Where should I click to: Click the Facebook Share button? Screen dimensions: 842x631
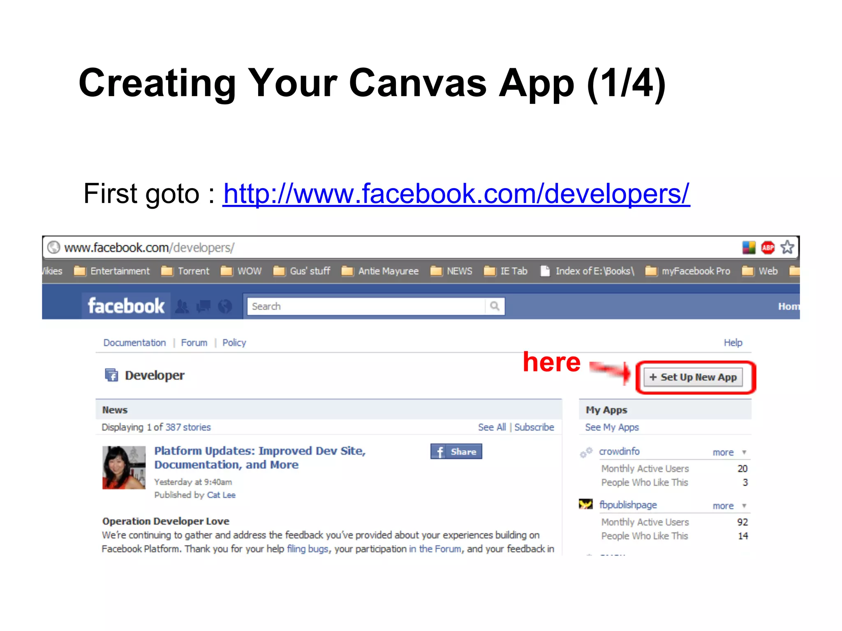coord(456,451)
